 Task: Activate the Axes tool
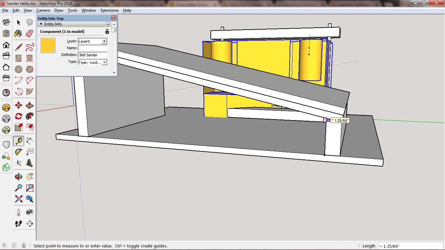[x=19, y=163]
